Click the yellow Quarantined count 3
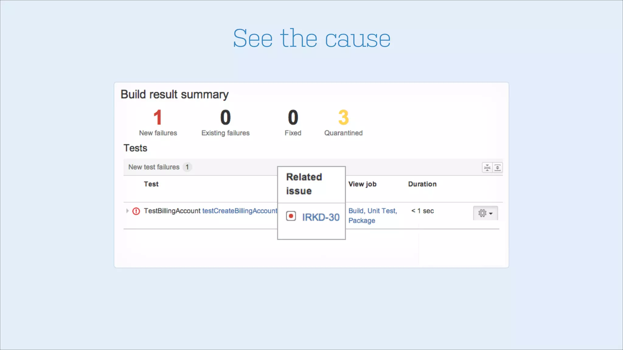Viewport: 623px width, 350px height. pyautogui.click(x=343, y=118)
